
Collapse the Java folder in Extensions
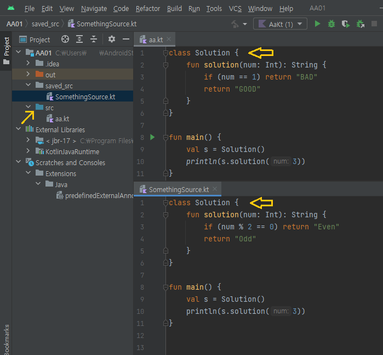pos(38,183)
